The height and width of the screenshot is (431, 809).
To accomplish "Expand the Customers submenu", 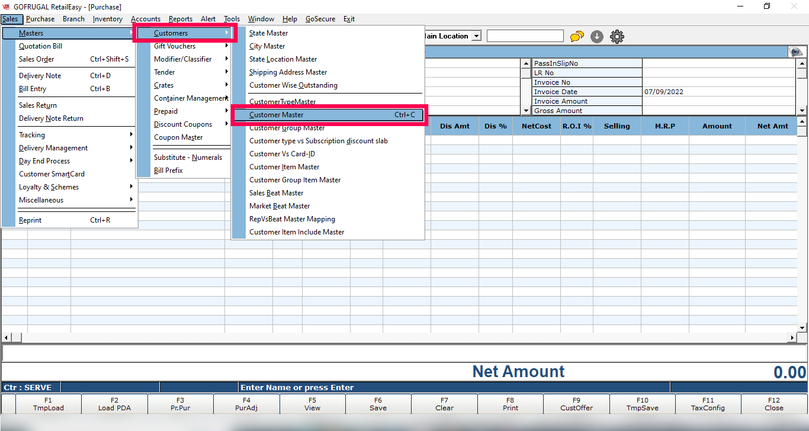I will [185, 33].
